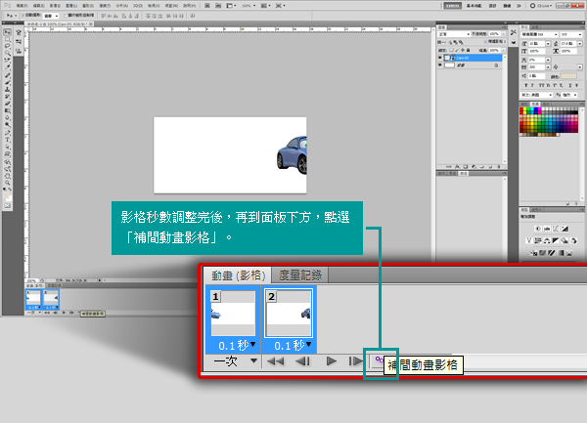The image size is (587, 423).
Task: Select the Rectangular Marquee tool
Action: pos(7,39)
